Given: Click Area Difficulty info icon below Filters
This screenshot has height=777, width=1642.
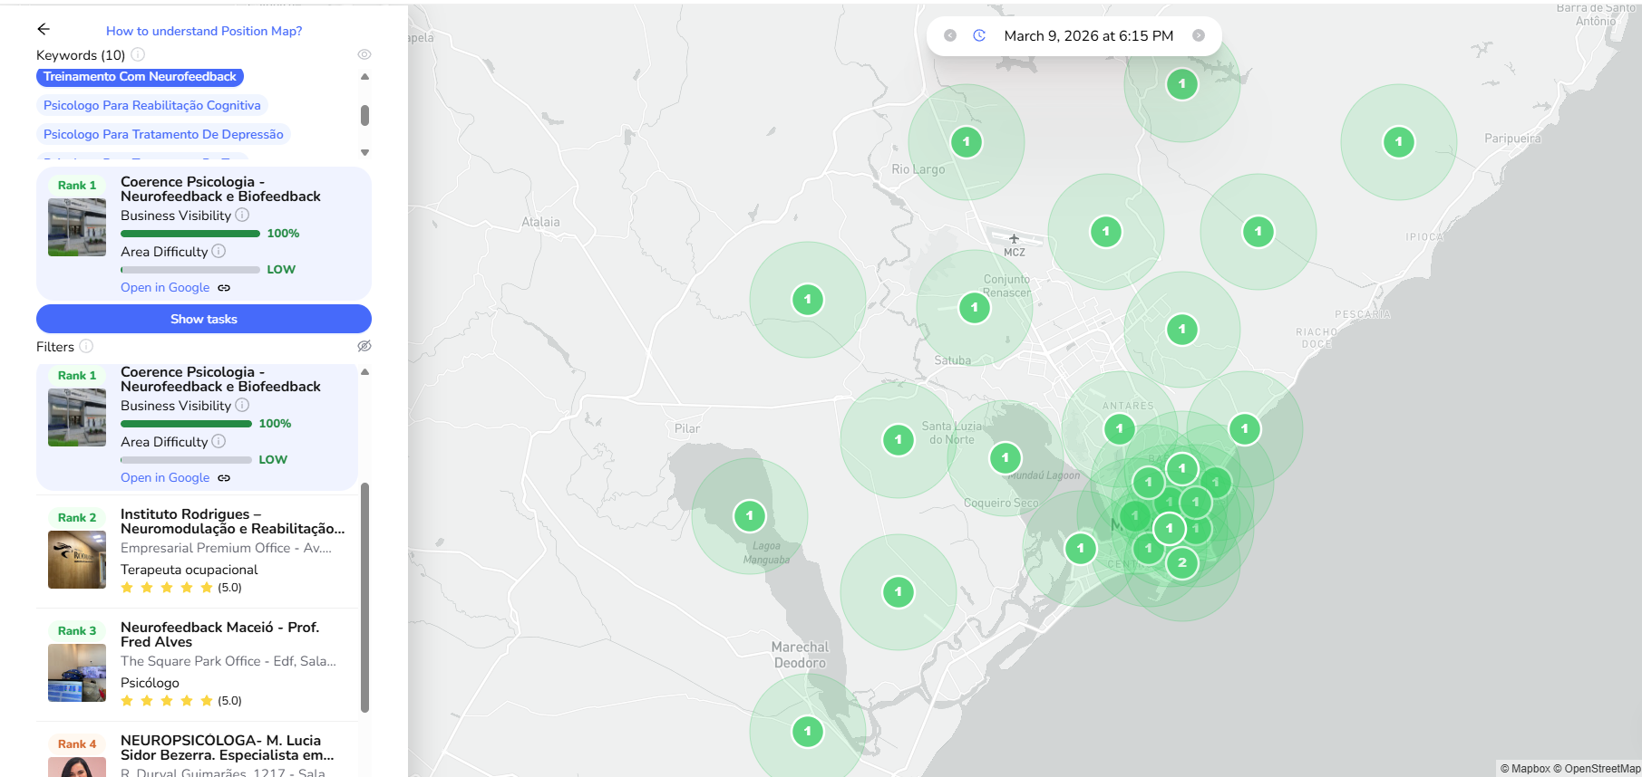Looking at the screenshot, I should (219, 442).
